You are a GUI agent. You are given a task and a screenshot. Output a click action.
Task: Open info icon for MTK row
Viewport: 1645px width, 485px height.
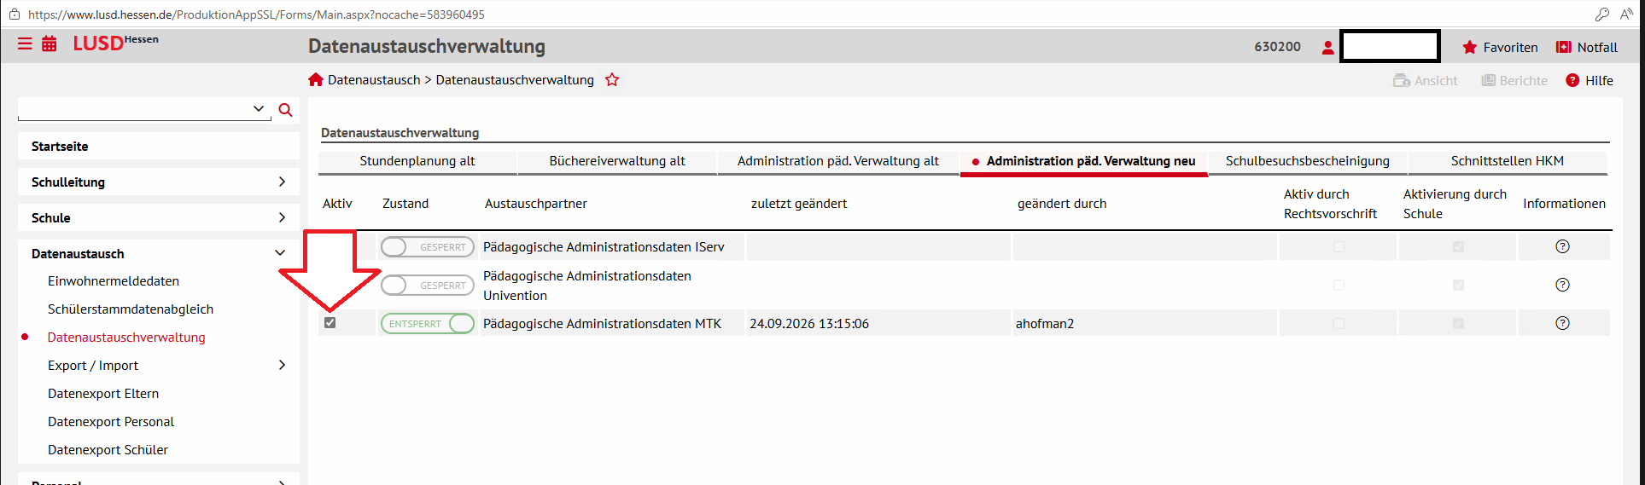1562,323
